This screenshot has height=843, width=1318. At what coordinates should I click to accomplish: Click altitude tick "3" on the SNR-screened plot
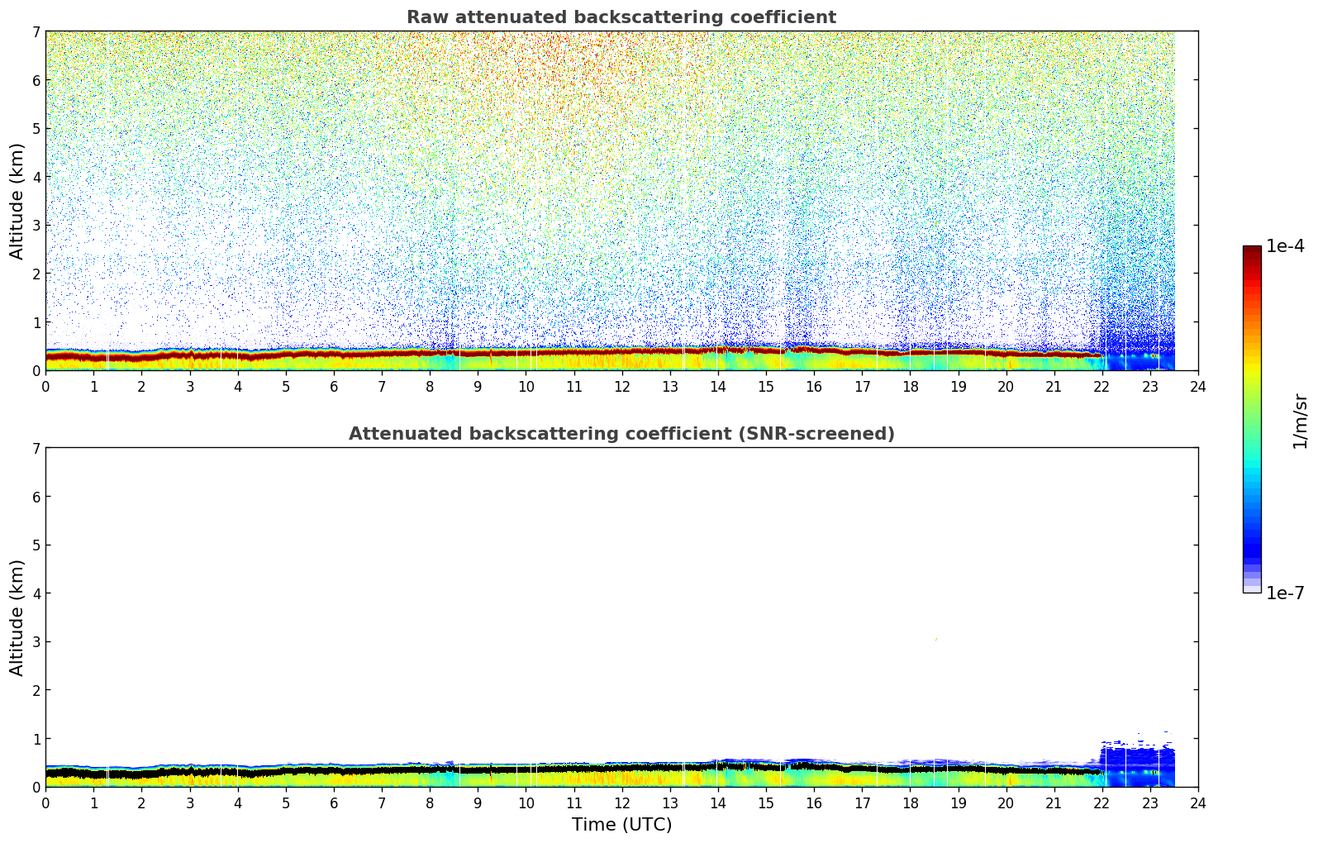pyautogui.click(x=36, y=641)
